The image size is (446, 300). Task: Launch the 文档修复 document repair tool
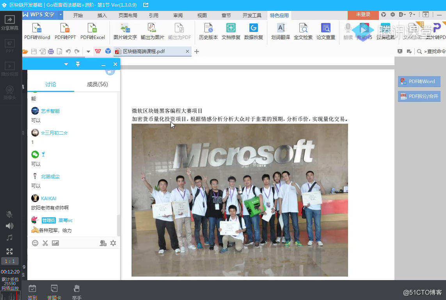[231, 31]
